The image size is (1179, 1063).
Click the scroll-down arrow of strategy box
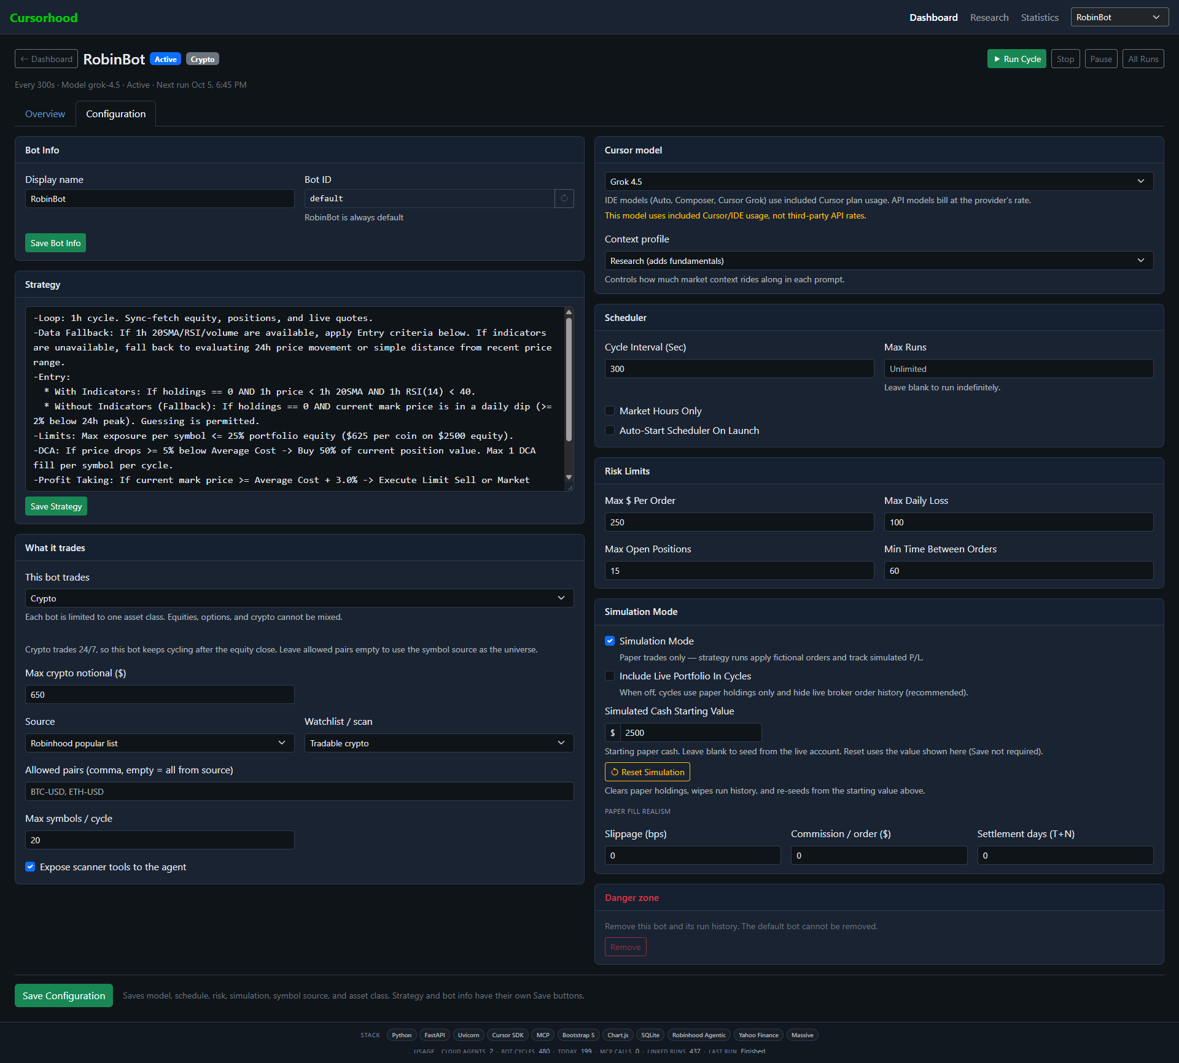[569, 477]
